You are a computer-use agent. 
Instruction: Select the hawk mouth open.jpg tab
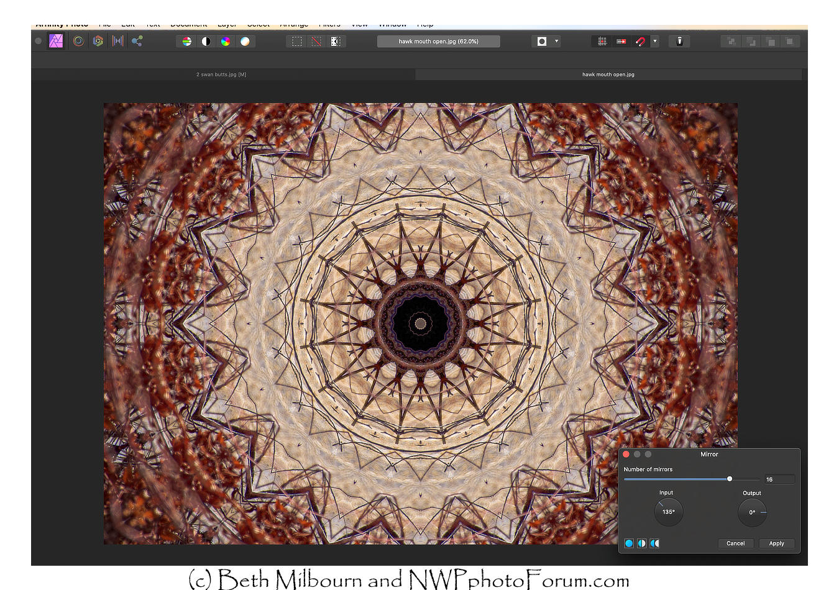click(608, 75)
